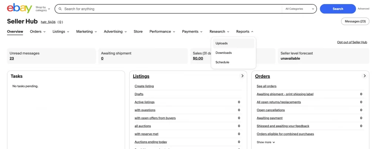Expand the Orders menu in navigation
The image size is (379, 149).
38,32
